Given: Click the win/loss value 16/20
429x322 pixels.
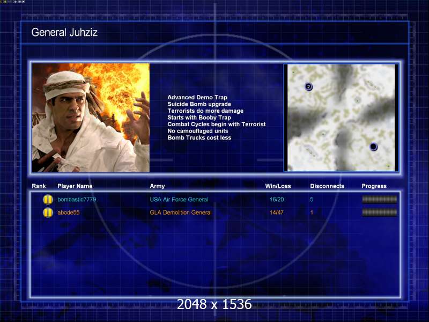Looking at the screenshot, I should [277, 199].
